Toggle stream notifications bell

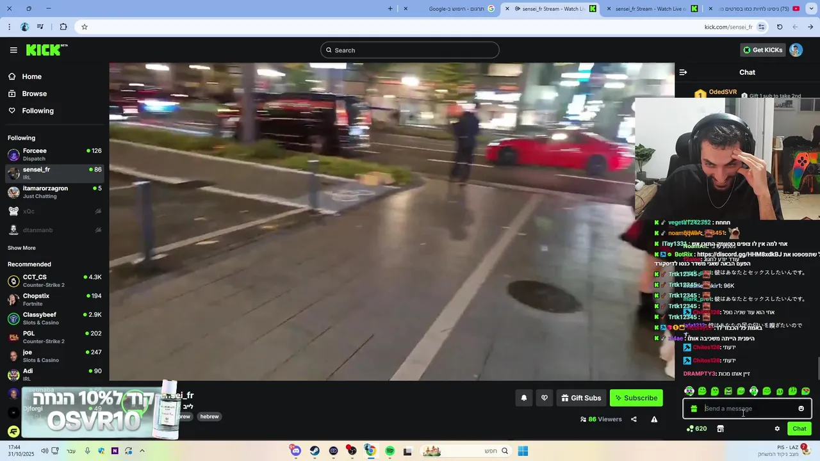click(524, 398)
